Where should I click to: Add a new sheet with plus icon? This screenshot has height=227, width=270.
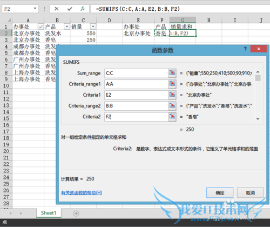[x=76, y=213]
